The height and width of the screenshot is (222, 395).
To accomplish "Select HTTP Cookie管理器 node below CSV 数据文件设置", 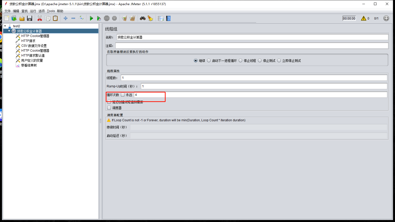I will [x=35, y=51].
